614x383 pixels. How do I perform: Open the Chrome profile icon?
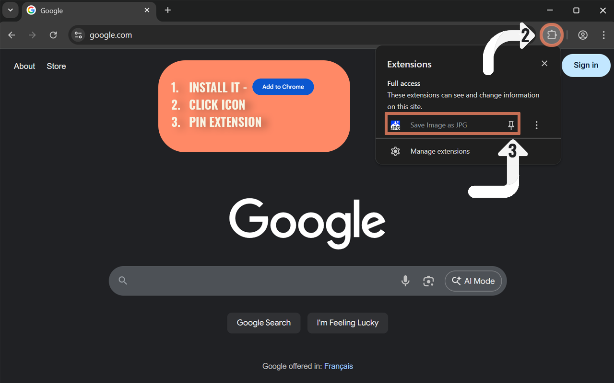tap(583, 35)
